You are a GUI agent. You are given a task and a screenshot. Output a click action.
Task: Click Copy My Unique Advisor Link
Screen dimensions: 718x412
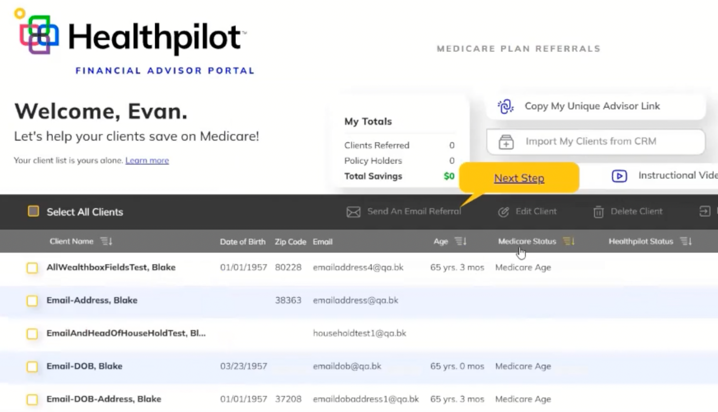pos(596,106)
